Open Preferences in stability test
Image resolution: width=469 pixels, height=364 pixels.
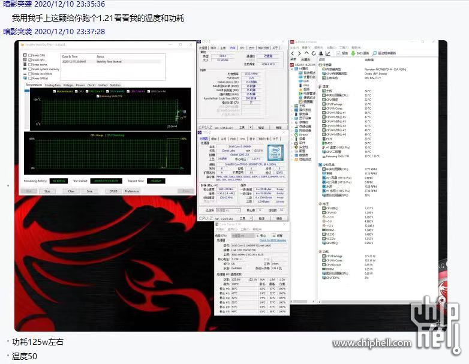click(132, 191)
